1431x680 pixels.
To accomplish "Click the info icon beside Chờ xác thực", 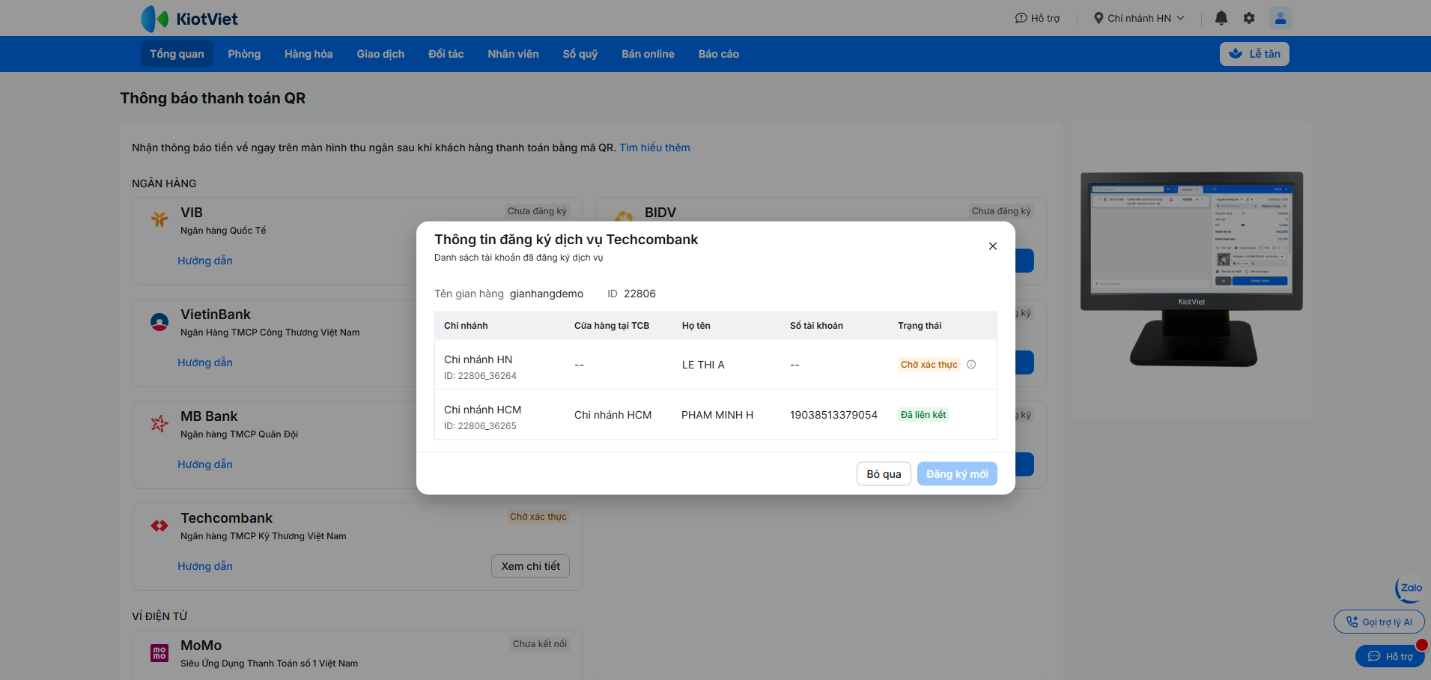I will point(971,365).
